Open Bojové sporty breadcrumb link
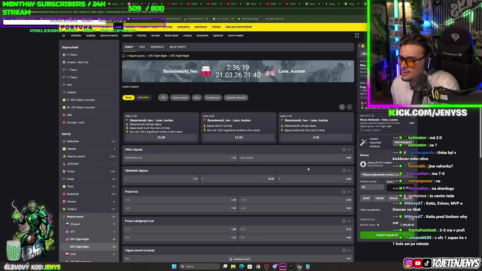Viewport: 482px width, 271px height. [x=137, y=56]
